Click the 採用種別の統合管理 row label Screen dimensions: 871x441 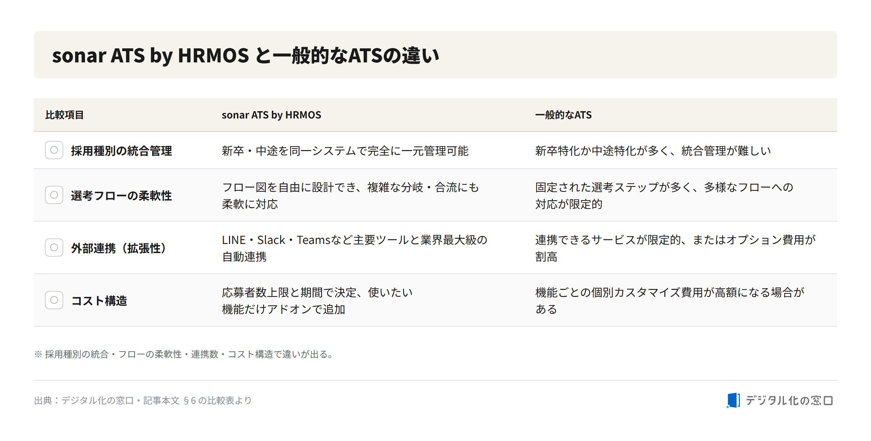(122, 151)
